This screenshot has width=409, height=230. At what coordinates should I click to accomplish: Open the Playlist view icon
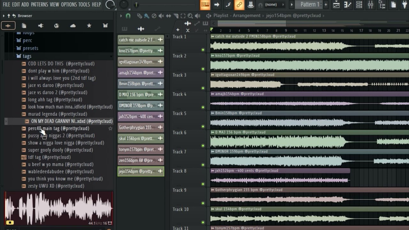click(x=336, y=4)
